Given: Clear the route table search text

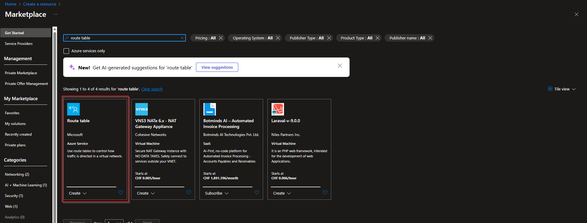Looking at the screenshot, I should [182, 38].
